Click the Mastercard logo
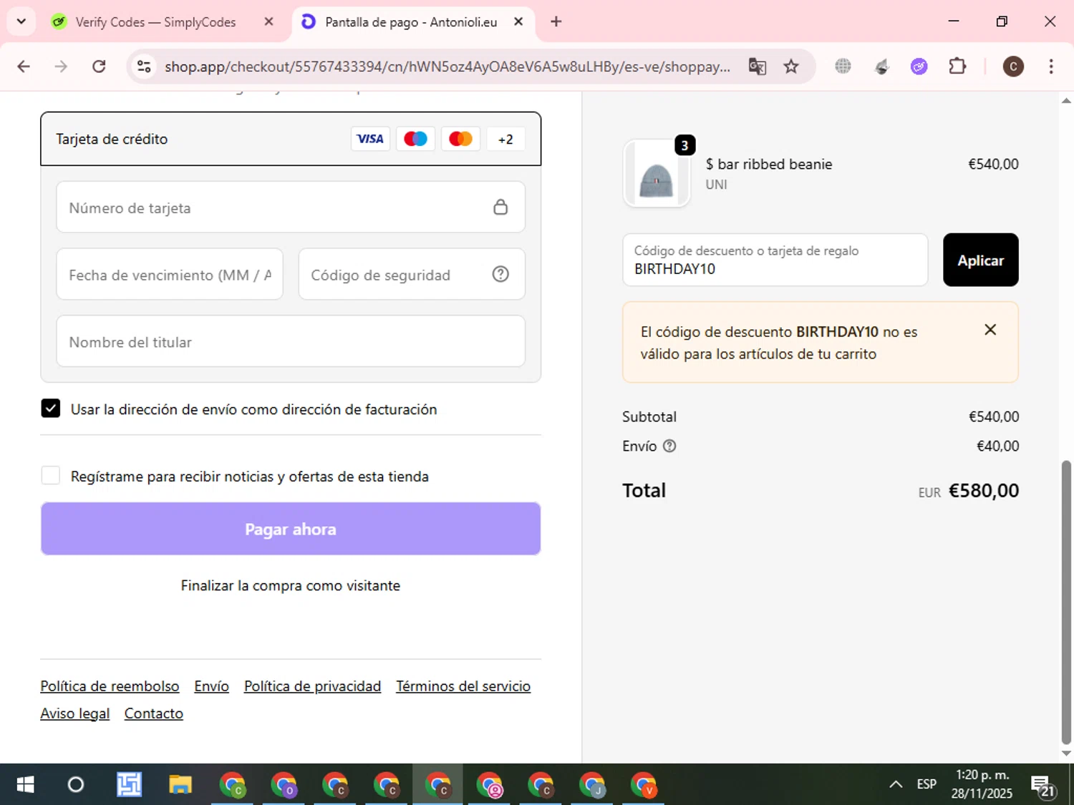This screenshot has height=805, width=1074. pos(460,139)
